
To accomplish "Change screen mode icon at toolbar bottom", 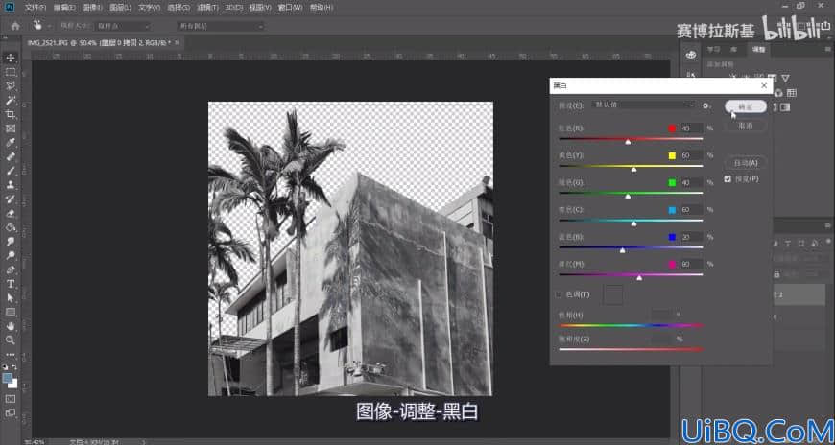I will click(11, 412).
